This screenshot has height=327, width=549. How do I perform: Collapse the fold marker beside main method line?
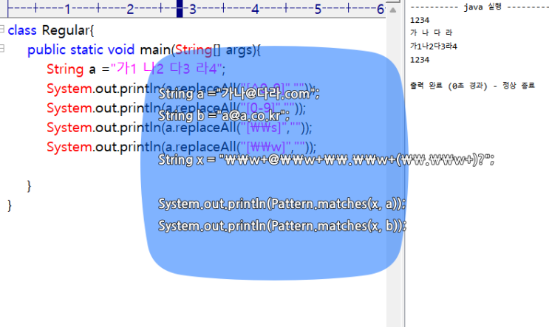(2, 48)
